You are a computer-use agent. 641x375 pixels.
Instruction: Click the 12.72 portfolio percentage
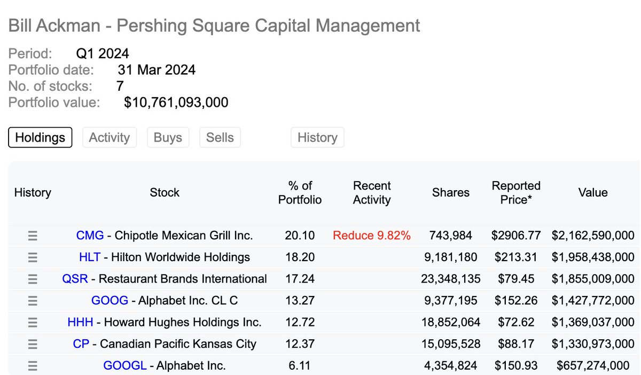[300, 323]
